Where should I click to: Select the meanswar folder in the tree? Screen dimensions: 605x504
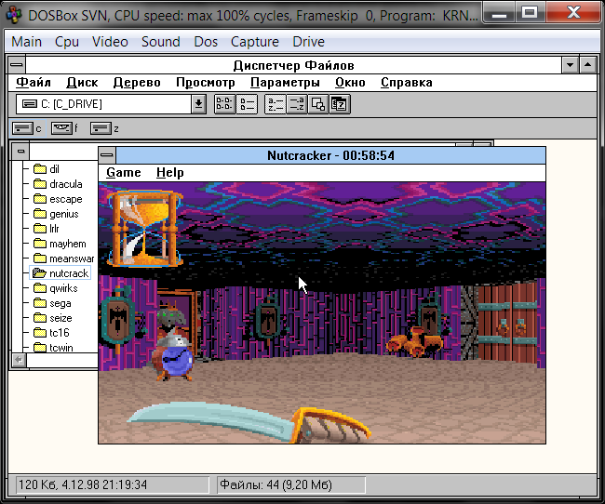point(63,259)
